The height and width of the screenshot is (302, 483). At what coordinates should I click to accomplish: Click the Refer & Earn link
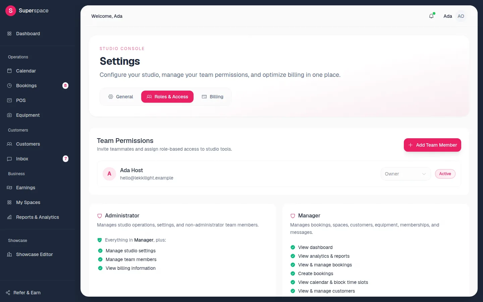(23, 293)
